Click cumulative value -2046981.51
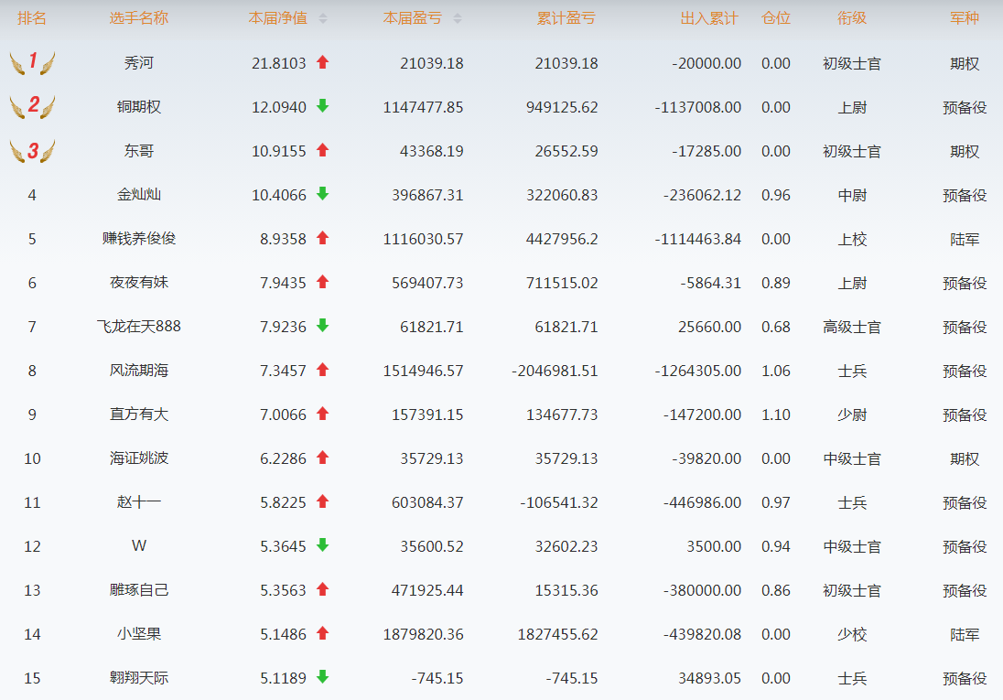Image resolution: width=1003 pixels, height=700 pixels. pos(555,372)
